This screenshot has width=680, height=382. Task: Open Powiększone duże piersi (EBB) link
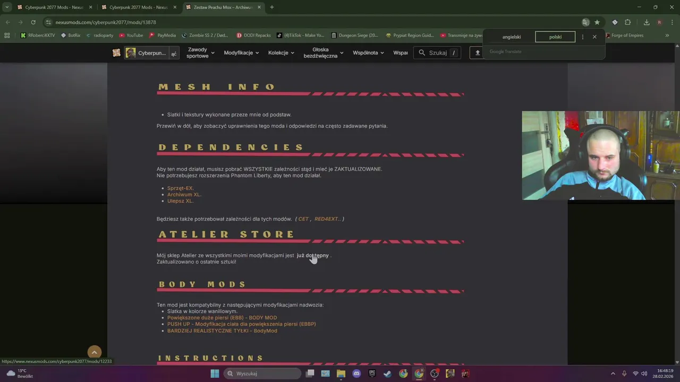[222, 318]
